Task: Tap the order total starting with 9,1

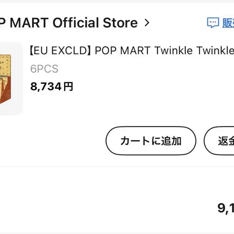Action: click(226, 208)
